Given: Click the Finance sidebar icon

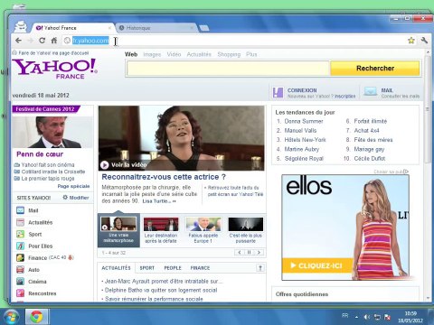Looking at the screenshot, I should (x=21, y=257).
